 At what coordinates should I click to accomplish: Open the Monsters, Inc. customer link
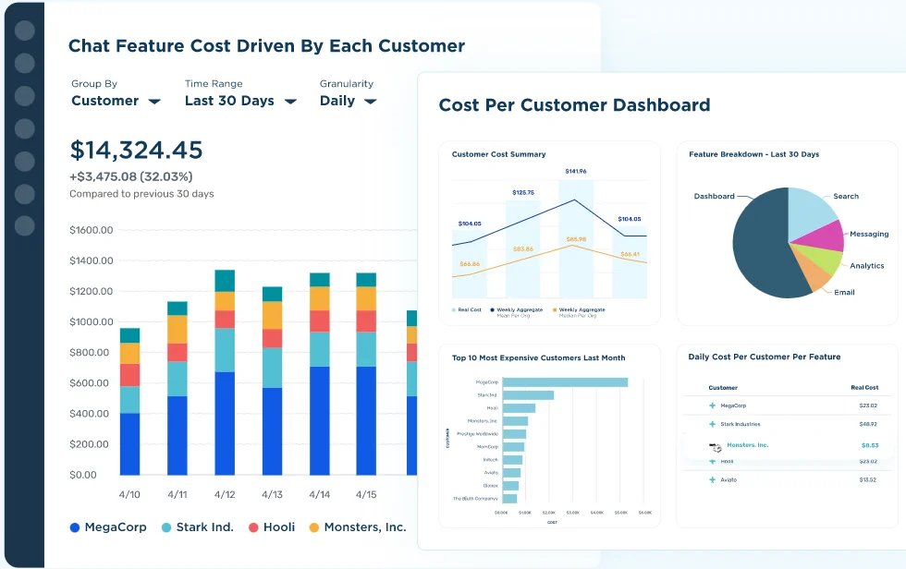(747, 444)
